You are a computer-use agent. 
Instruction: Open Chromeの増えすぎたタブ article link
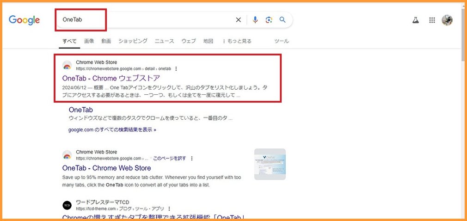tap(154, 217)
